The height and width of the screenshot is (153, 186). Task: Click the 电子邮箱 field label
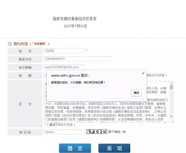(x=25, y=67)
